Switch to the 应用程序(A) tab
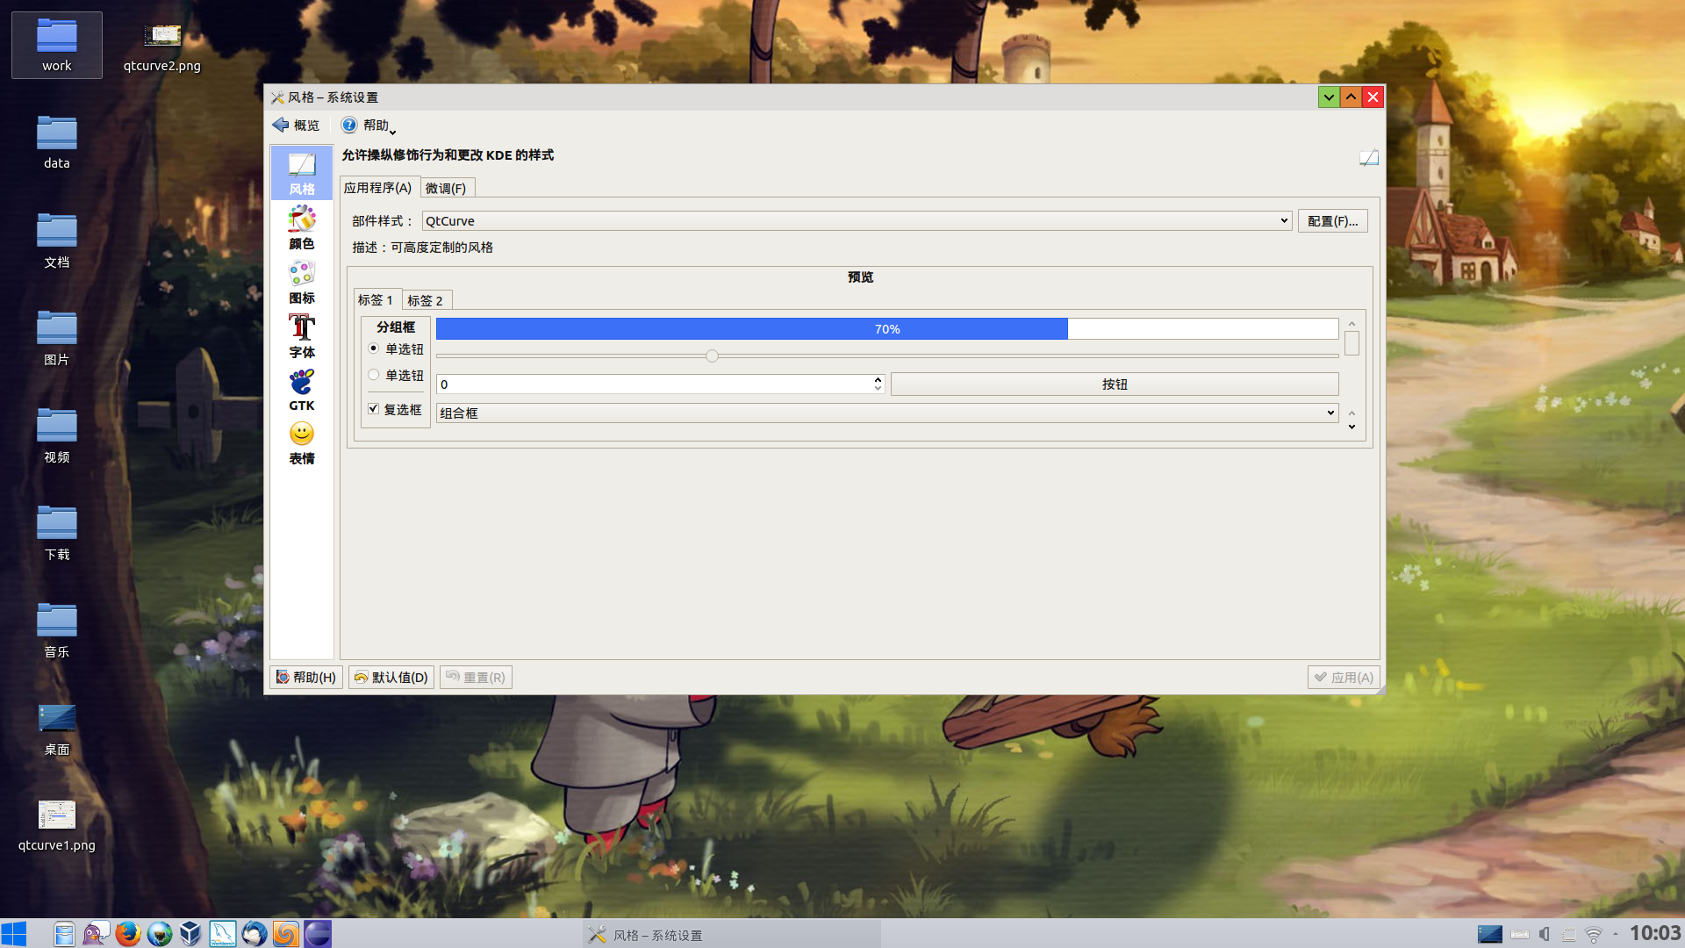The width and height of the screenshot is (1685, 948). click(x=378, y=188)
